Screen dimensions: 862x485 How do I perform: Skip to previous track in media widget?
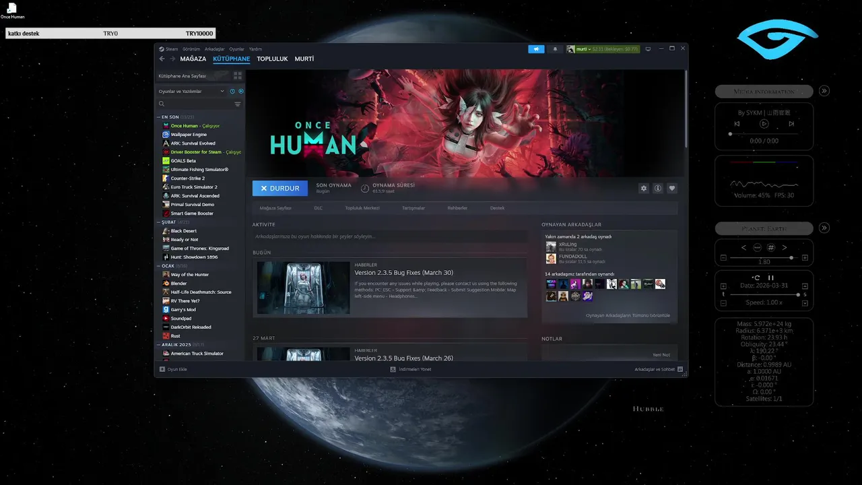click(737, 124)
